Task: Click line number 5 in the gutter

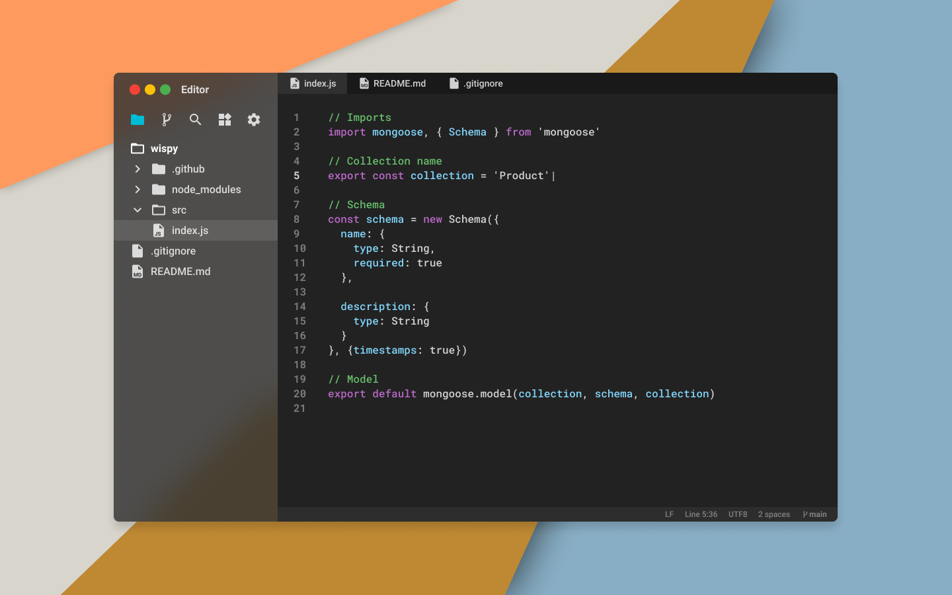Action: (297, 176)
